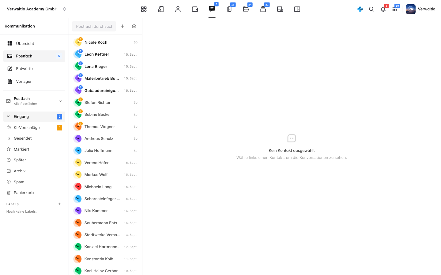The height and width of the screenshot is (275, 441).
Task: Select the Eingang folder
Action: pos(34,117)
